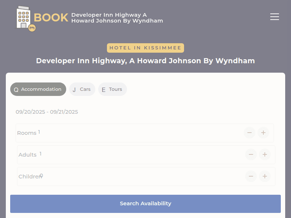
Task: Click the BOOK logo text
Action: (x=51, y=17)
